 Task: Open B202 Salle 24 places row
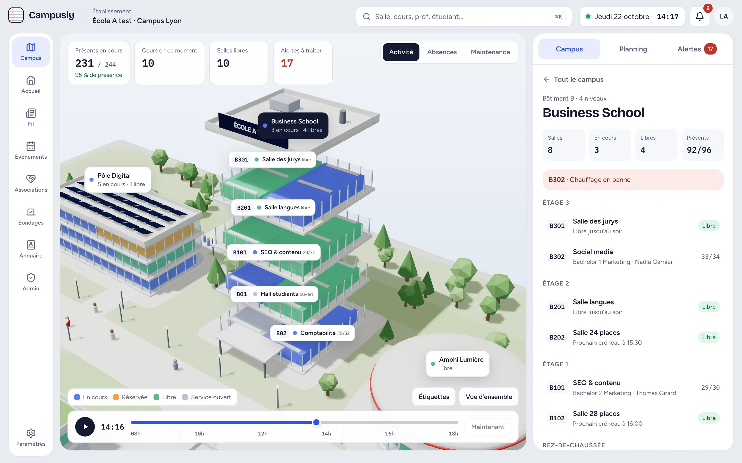[633, 337]
